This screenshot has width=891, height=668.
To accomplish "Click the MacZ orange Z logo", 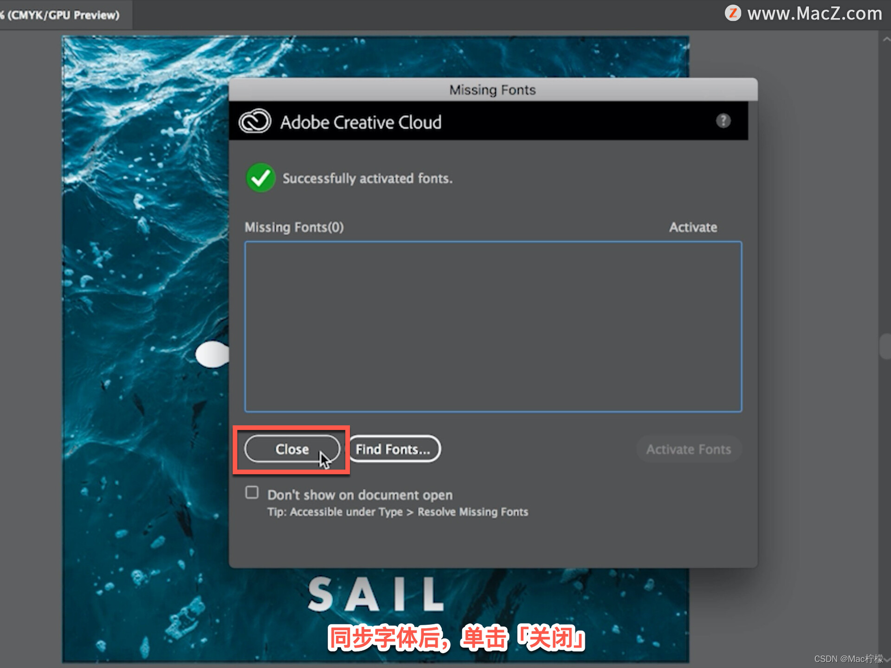I will tap(733, 13).
